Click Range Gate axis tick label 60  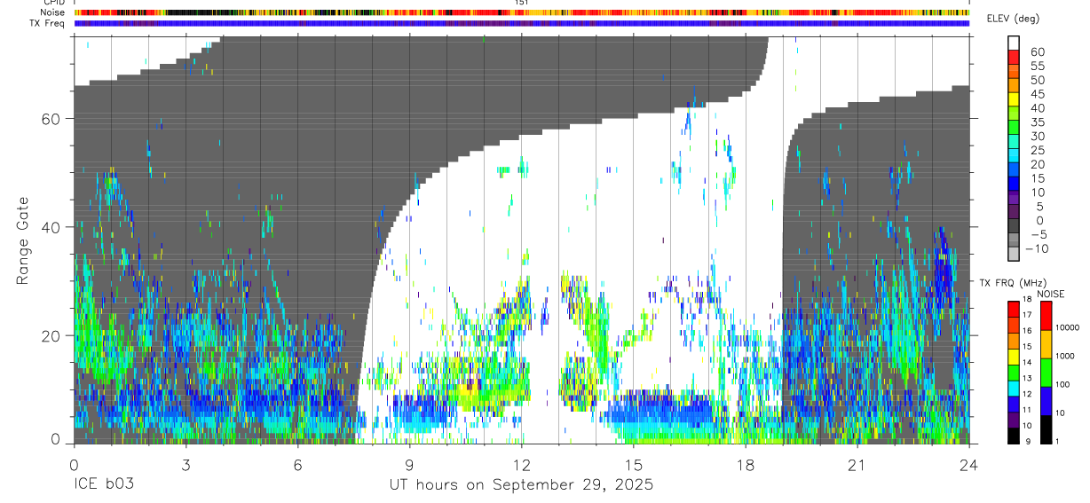[53, 119]
